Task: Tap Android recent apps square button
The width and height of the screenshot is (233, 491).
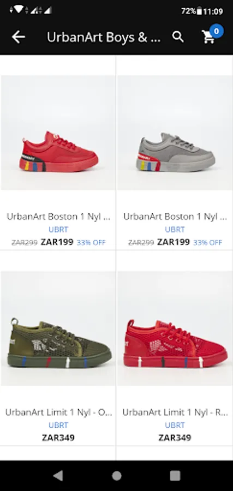Action: 175,476
